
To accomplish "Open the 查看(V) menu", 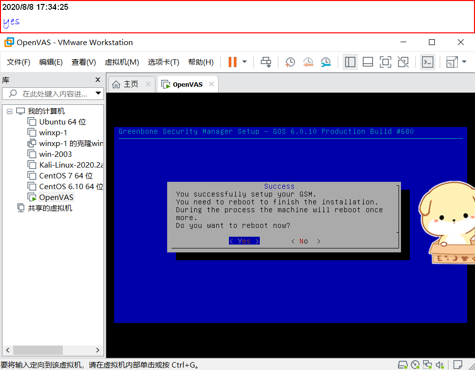I will pyautogui.click(x=84, y=62).
